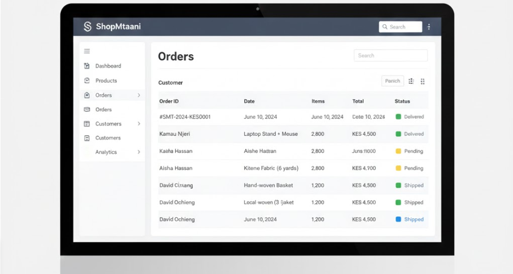
Task: Click yellow swatch in Aisha Hassan row
Action: click(x=398, y=168)
